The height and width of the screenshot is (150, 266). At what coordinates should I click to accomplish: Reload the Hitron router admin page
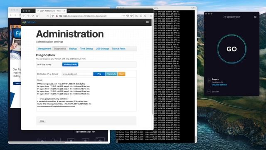(32, 16)
